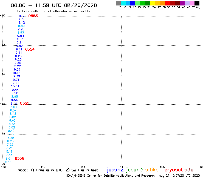203x178 pixels.
Task: Click the -114 longitude axis label
Action: 82,167
